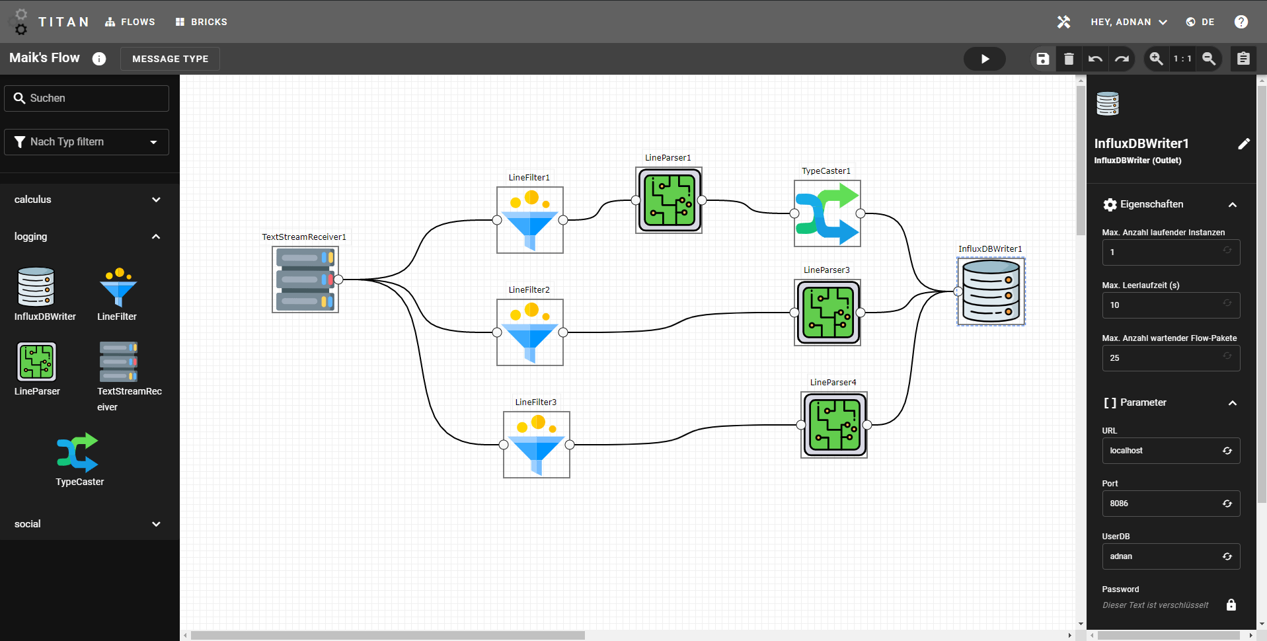Image resolution: width=1267 pixels, height=641 pixels.
Task: Select the LineParser4 node
Action: pyautogui.click(x=834, y=425)
